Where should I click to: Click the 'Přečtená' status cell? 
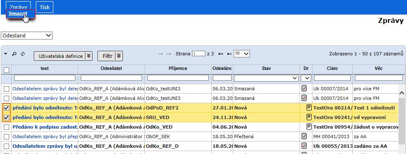pos(266,137)
